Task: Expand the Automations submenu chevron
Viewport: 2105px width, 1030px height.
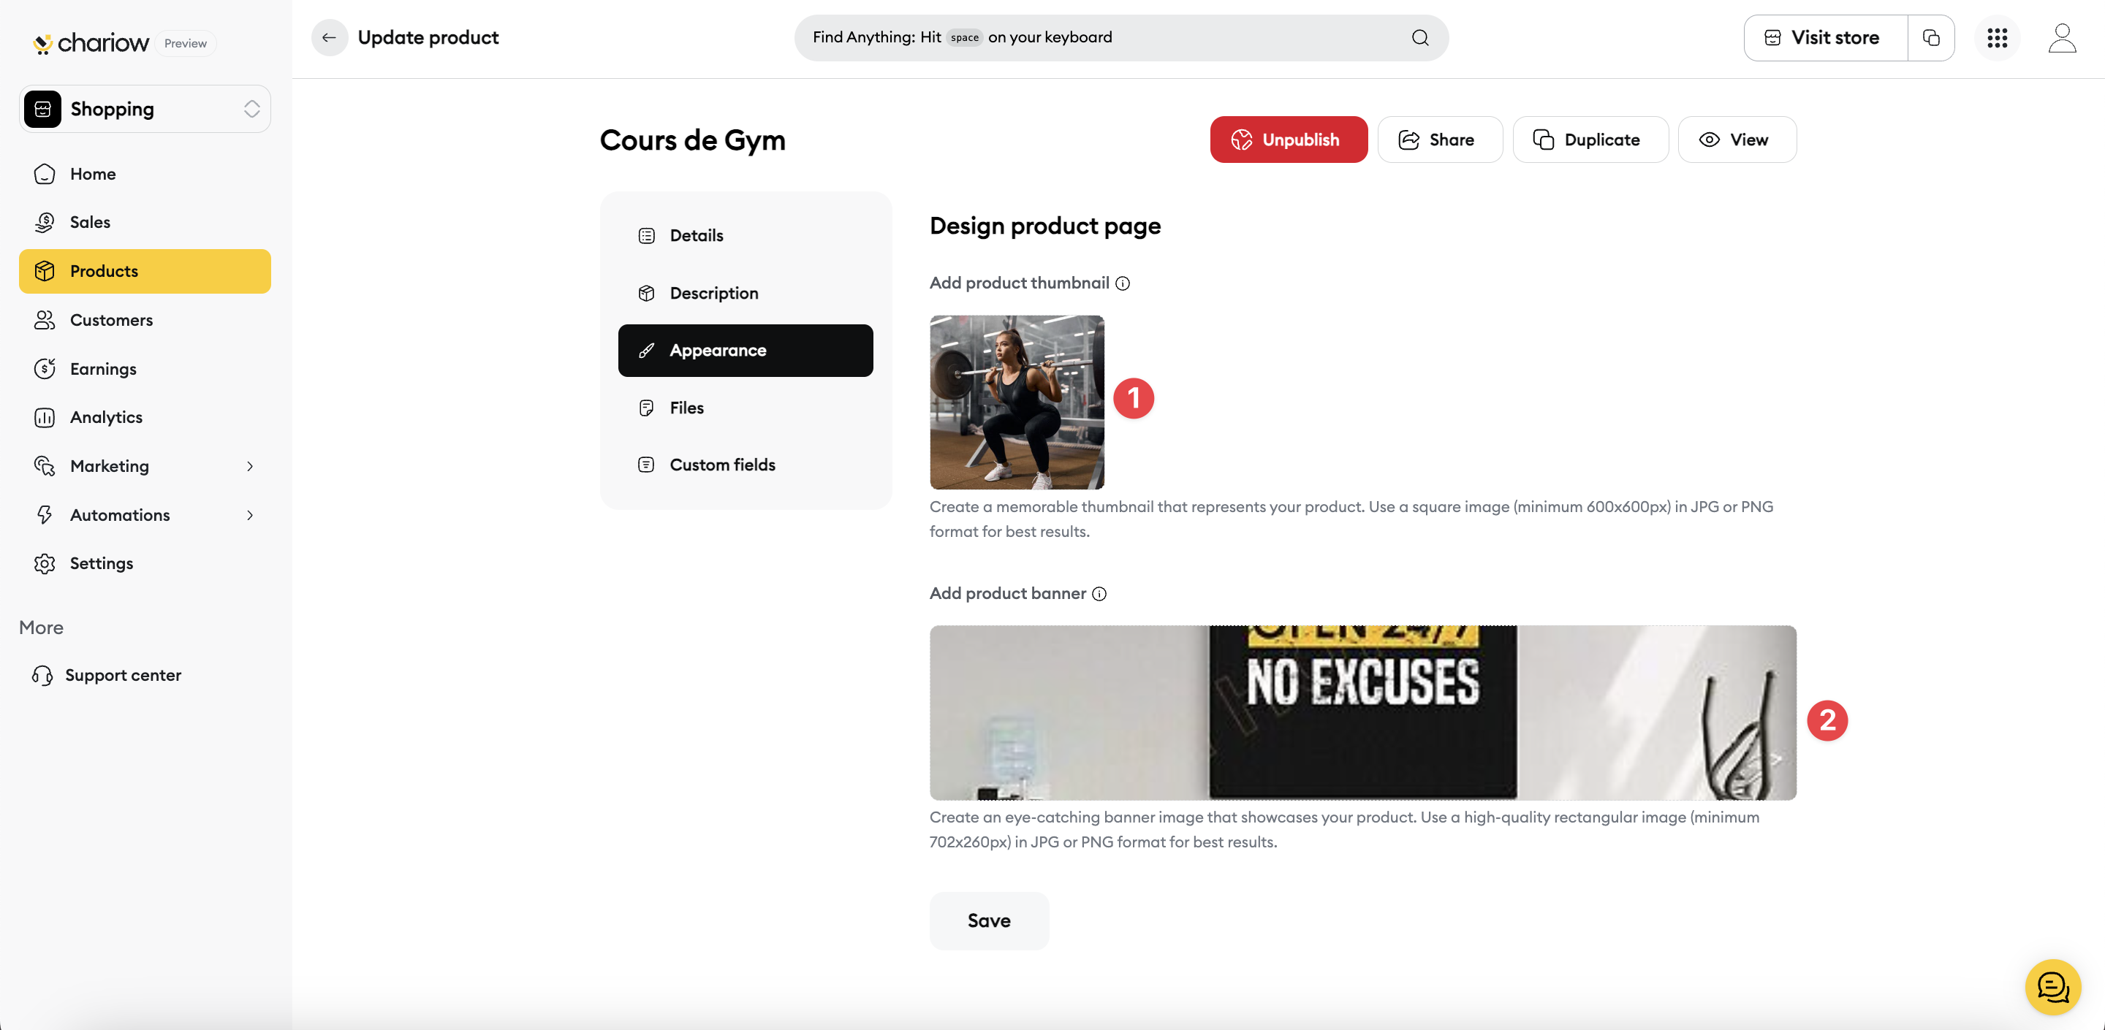Action: [x=250, y=516]
